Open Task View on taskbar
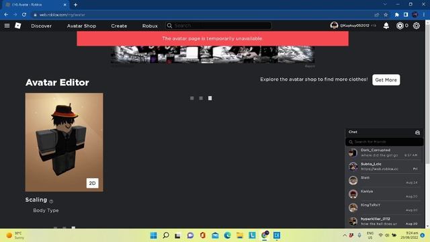The width and height of the screenshot is (430, 242). tap(177, 235)
